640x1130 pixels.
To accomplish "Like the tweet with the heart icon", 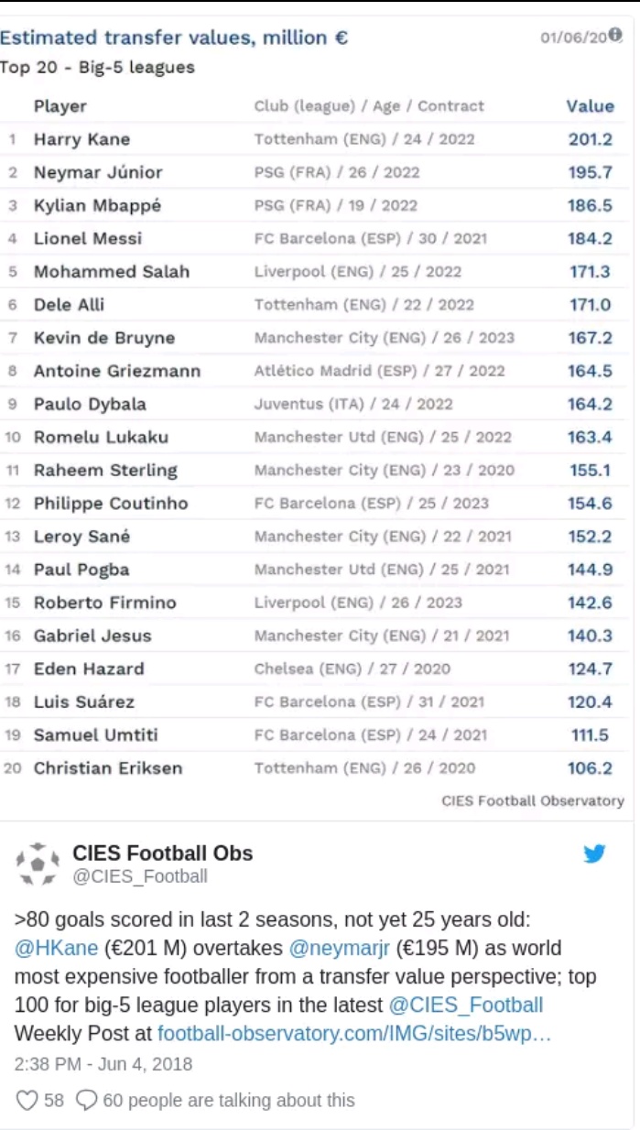I will coord(27,1100).
